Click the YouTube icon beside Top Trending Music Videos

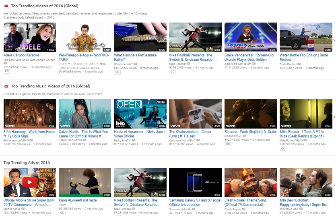tap(6, 86)
